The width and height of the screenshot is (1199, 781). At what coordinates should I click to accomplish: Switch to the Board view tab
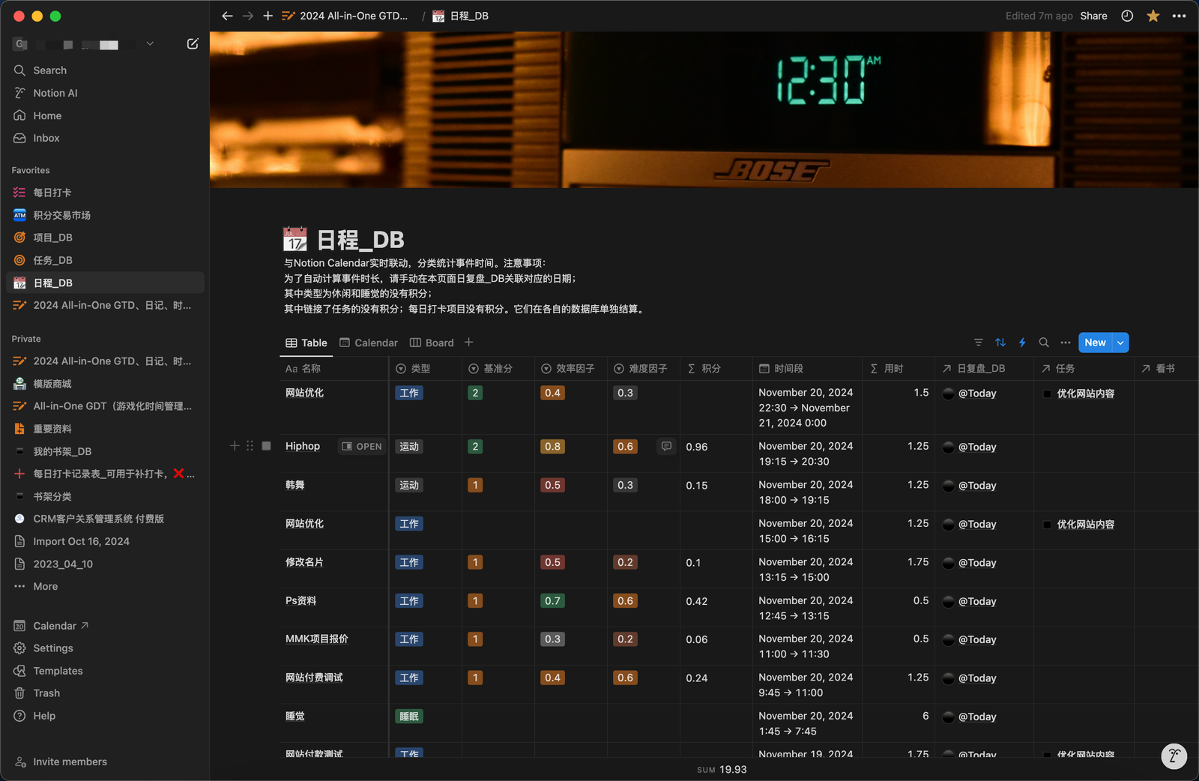[x=432, y=343]
